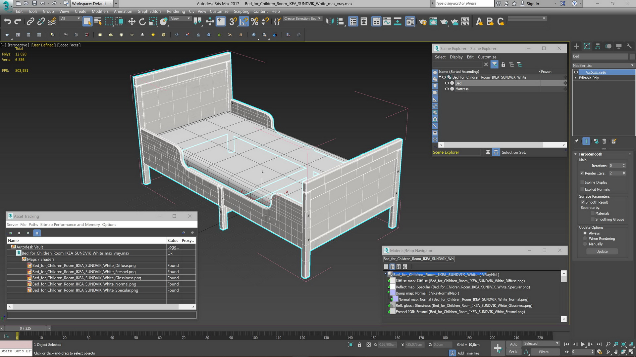The width and height of the screenshot is (636, 357).
Task: Open the Modifier List dropdown
Action: (603, 65)
